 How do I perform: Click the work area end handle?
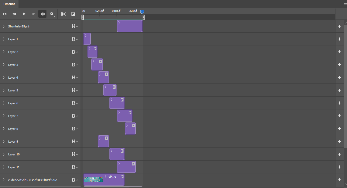pyautogui.click(x=144, y=17)
